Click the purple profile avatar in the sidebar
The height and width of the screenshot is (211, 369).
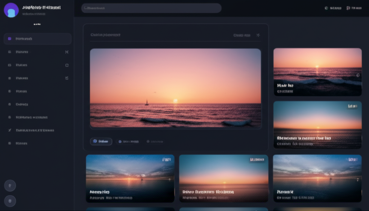tap(11, 10)
